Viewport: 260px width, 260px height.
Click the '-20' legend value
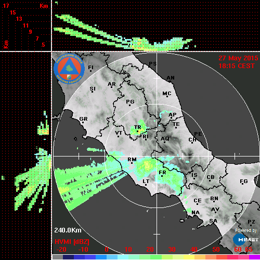pyautogui.click(x=61, y=250)
